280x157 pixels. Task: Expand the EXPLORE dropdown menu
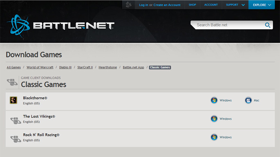point(262,5)
